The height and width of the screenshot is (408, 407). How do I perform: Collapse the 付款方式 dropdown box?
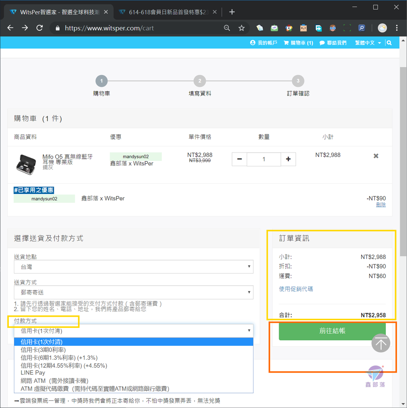[134, 331]
